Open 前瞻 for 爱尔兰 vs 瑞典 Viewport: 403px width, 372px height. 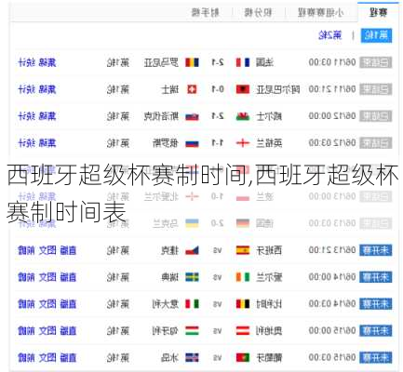[x=26, y=277]
